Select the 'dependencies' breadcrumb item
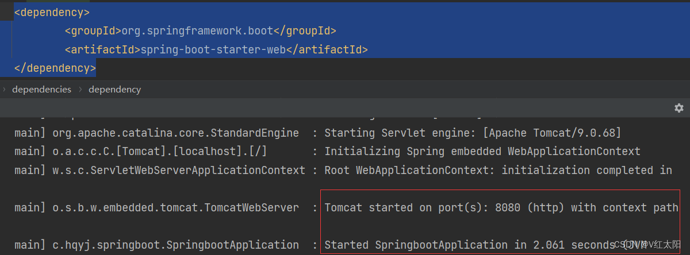The width and height of the screenshot is (690, 255). (x=41, y=90)
